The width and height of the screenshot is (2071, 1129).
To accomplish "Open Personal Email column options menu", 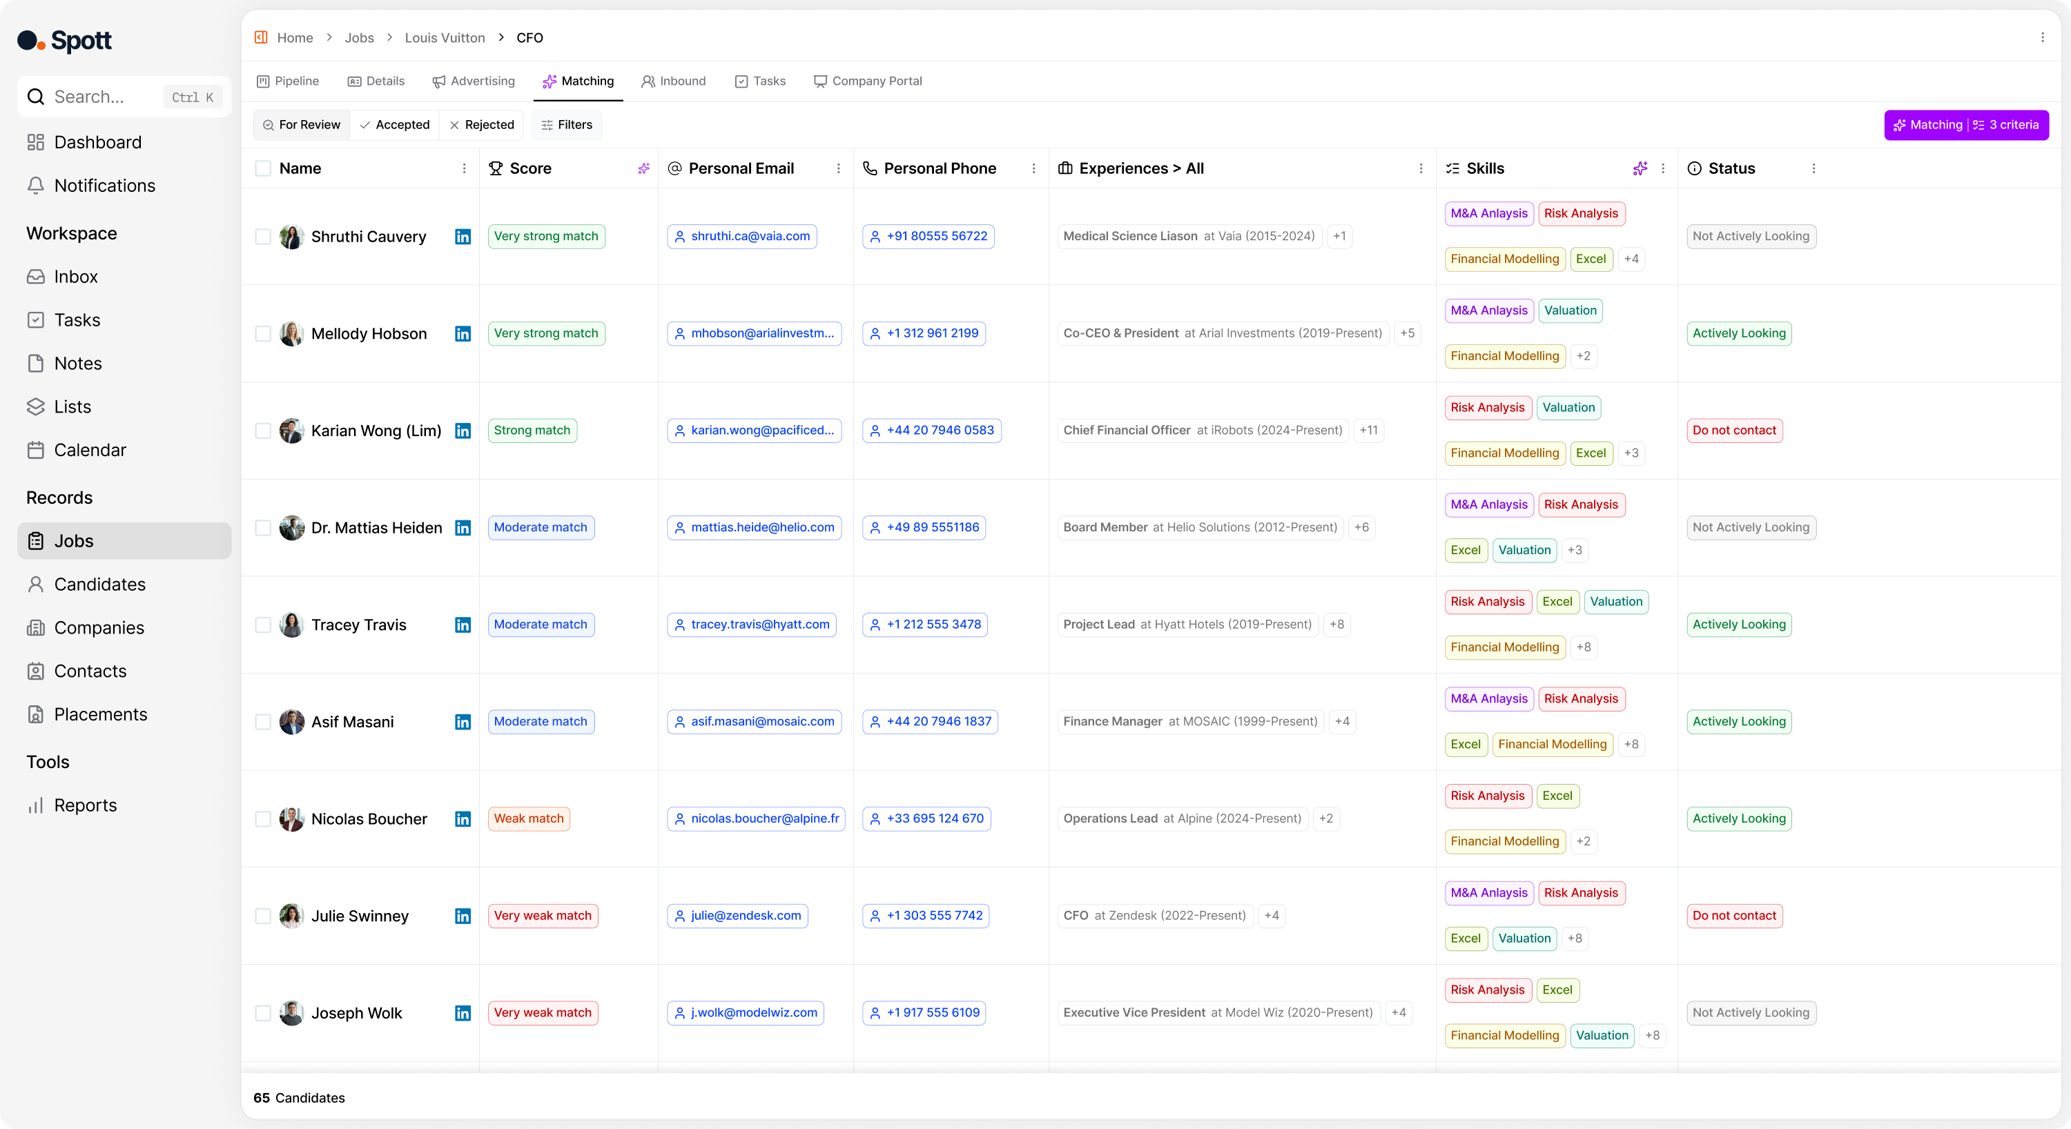I will coord(839,169).
